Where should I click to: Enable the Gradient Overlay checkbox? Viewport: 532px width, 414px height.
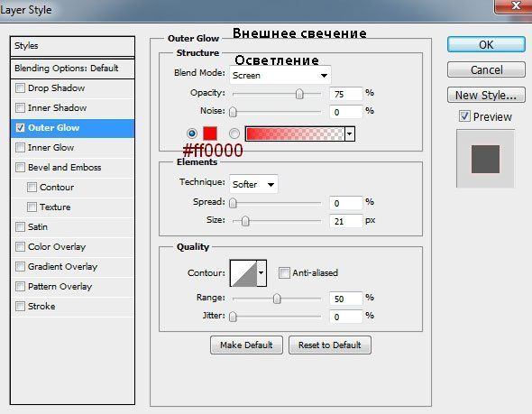point(20,266)
